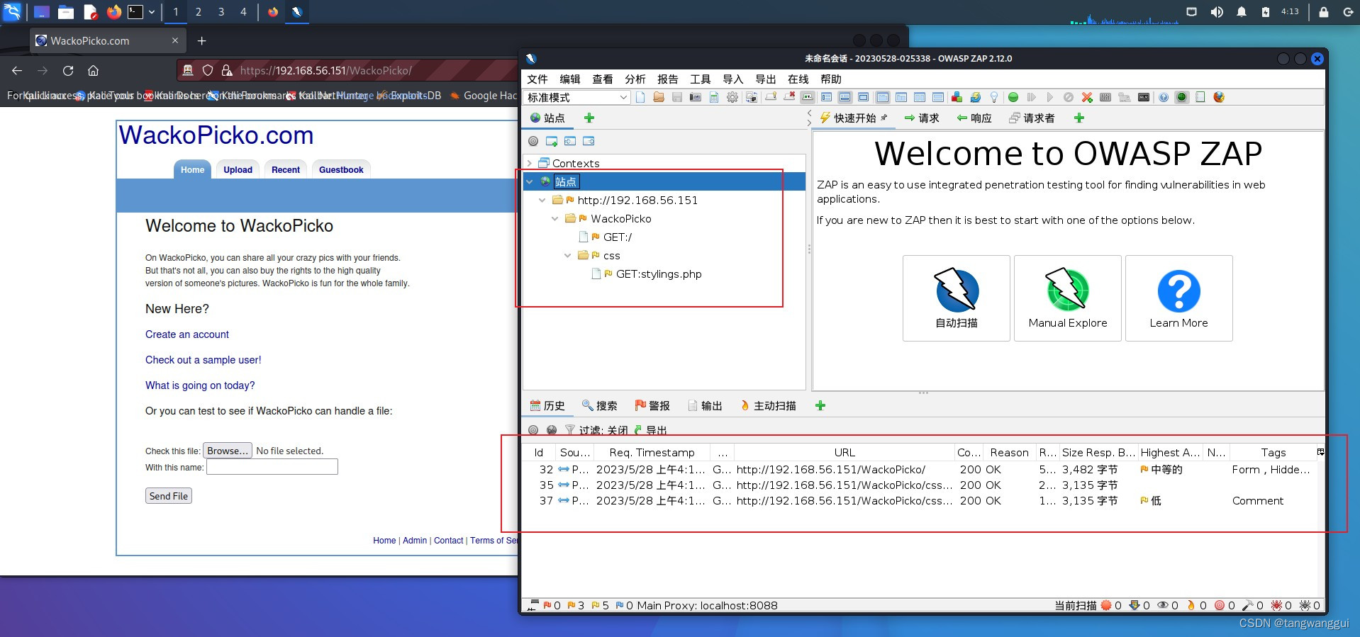1360x637 pixels.
Task: Click the Learn More button
Action: click(1179, 298)
